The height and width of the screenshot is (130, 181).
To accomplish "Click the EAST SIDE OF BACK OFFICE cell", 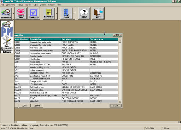I will tap(75, 90).
